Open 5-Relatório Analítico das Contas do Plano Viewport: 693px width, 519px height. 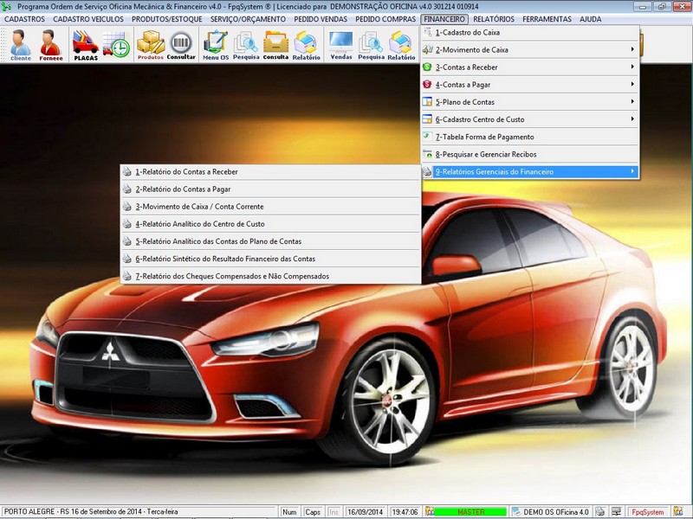[x=270, y=241]
